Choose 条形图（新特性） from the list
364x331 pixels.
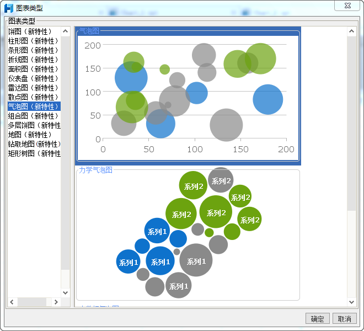click(x=34, y=50)
